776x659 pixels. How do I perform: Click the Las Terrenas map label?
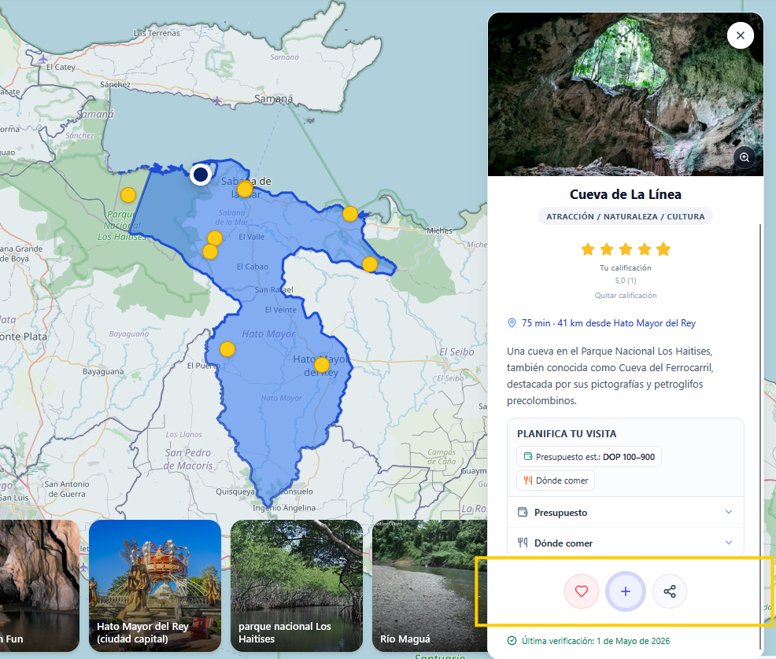[157, 33]
